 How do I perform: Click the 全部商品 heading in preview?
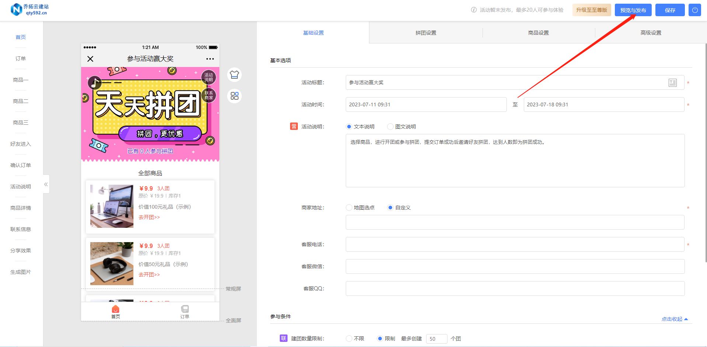click(x=150, y=173)
